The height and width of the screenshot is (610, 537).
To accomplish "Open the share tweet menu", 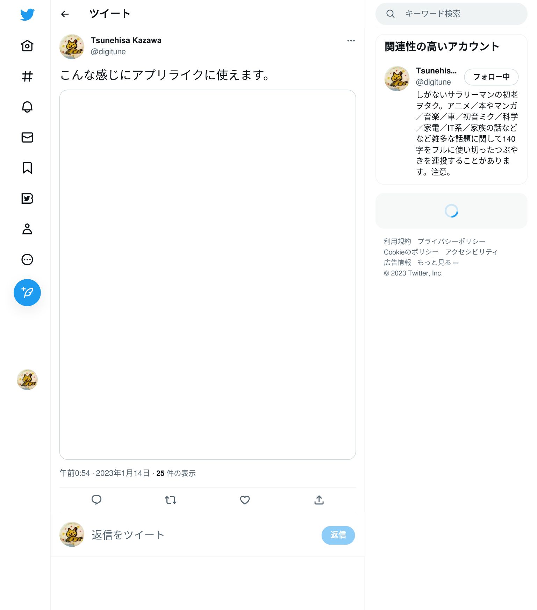I will [319, 500].
